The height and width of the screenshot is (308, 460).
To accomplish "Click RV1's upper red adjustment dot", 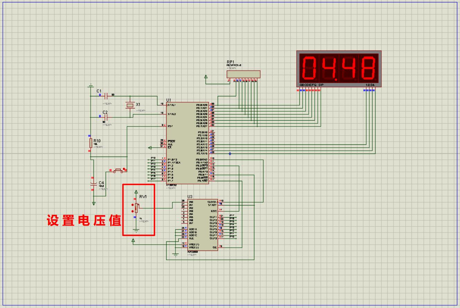I will coord(133,204).
